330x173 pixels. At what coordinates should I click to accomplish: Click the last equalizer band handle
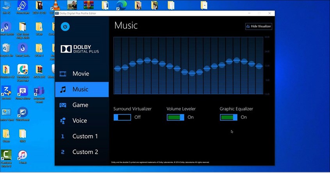(x=259, y=66)
